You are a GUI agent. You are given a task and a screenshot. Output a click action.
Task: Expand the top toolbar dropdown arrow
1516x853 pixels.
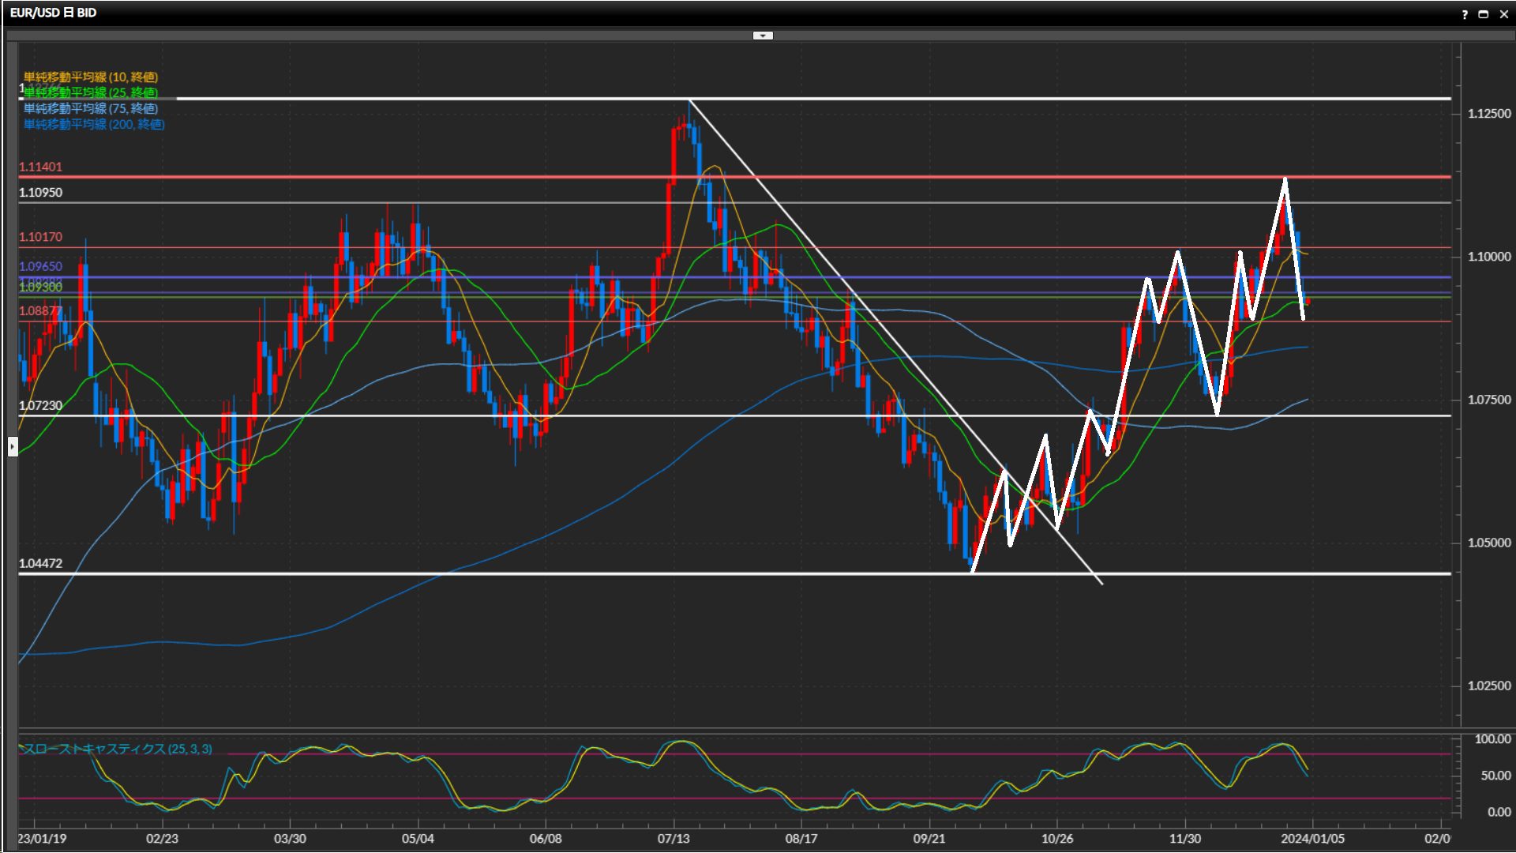tap(763, 36)
